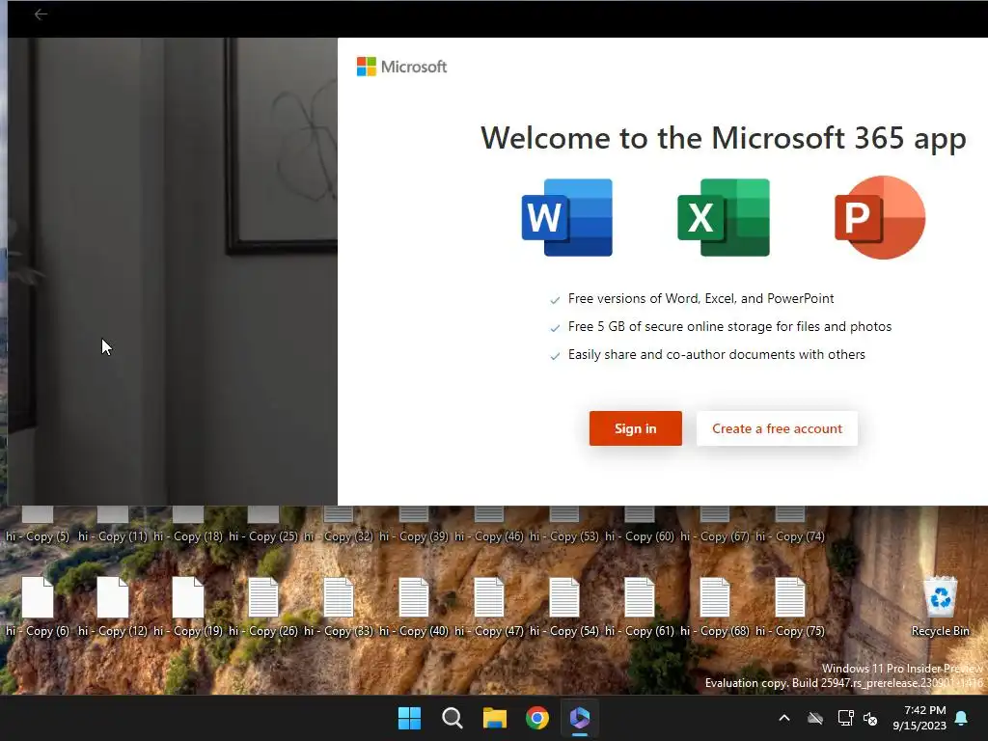Launch File Explorer from the taskbar
988x741 pixels.
495,718
